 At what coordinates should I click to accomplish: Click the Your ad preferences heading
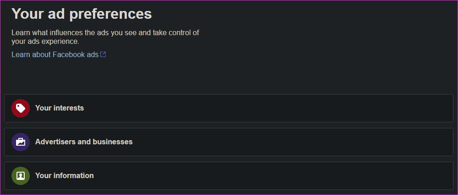pos(82,14)
